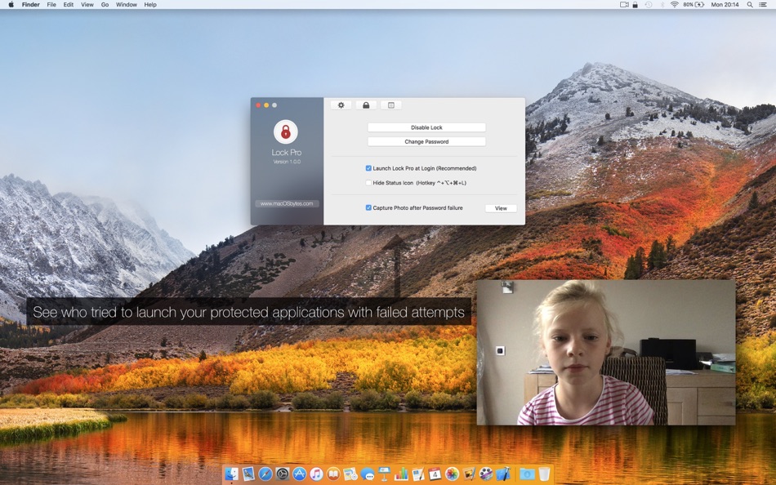Click the captured webcam photo preview
Viewport: 776px width, 485px height.
(x=606, y=353)
